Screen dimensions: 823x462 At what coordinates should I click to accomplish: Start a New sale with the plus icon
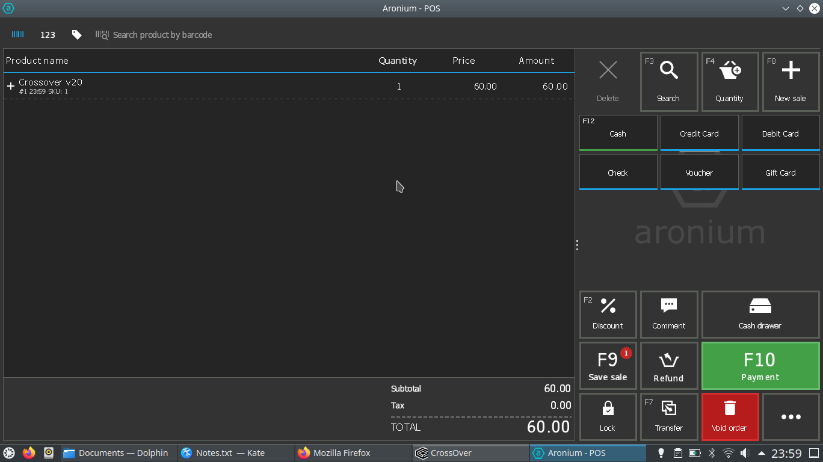click(x=791, y=81)
